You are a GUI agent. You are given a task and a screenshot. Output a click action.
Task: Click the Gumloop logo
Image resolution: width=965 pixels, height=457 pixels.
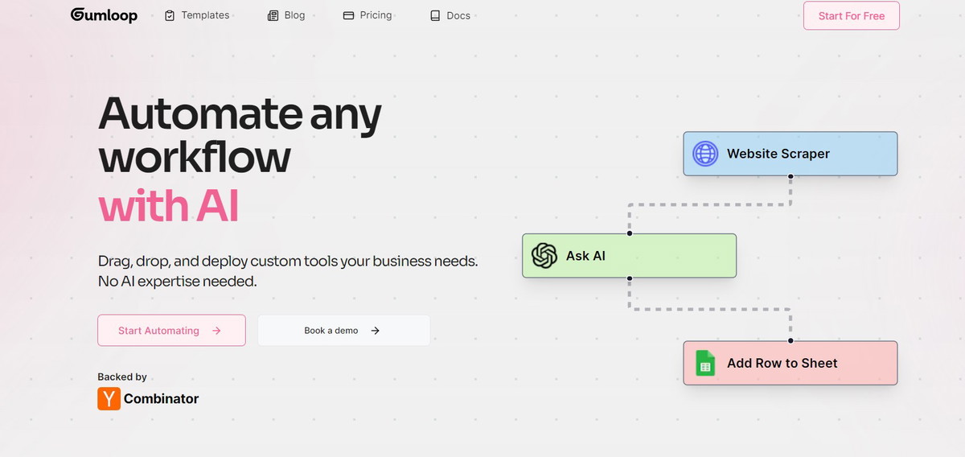coord(104,15)
